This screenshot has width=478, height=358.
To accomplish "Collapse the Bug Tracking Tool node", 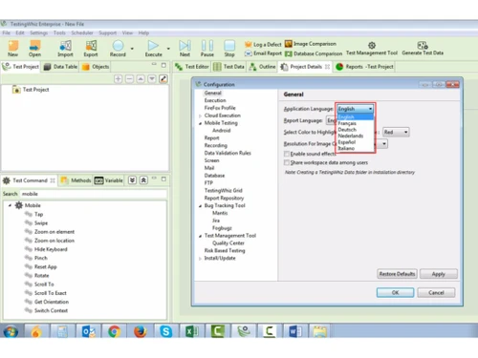I will point(200,206).
